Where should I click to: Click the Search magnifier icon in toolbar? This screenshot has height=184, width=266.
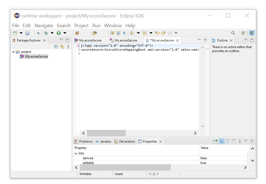pos(233,33)
